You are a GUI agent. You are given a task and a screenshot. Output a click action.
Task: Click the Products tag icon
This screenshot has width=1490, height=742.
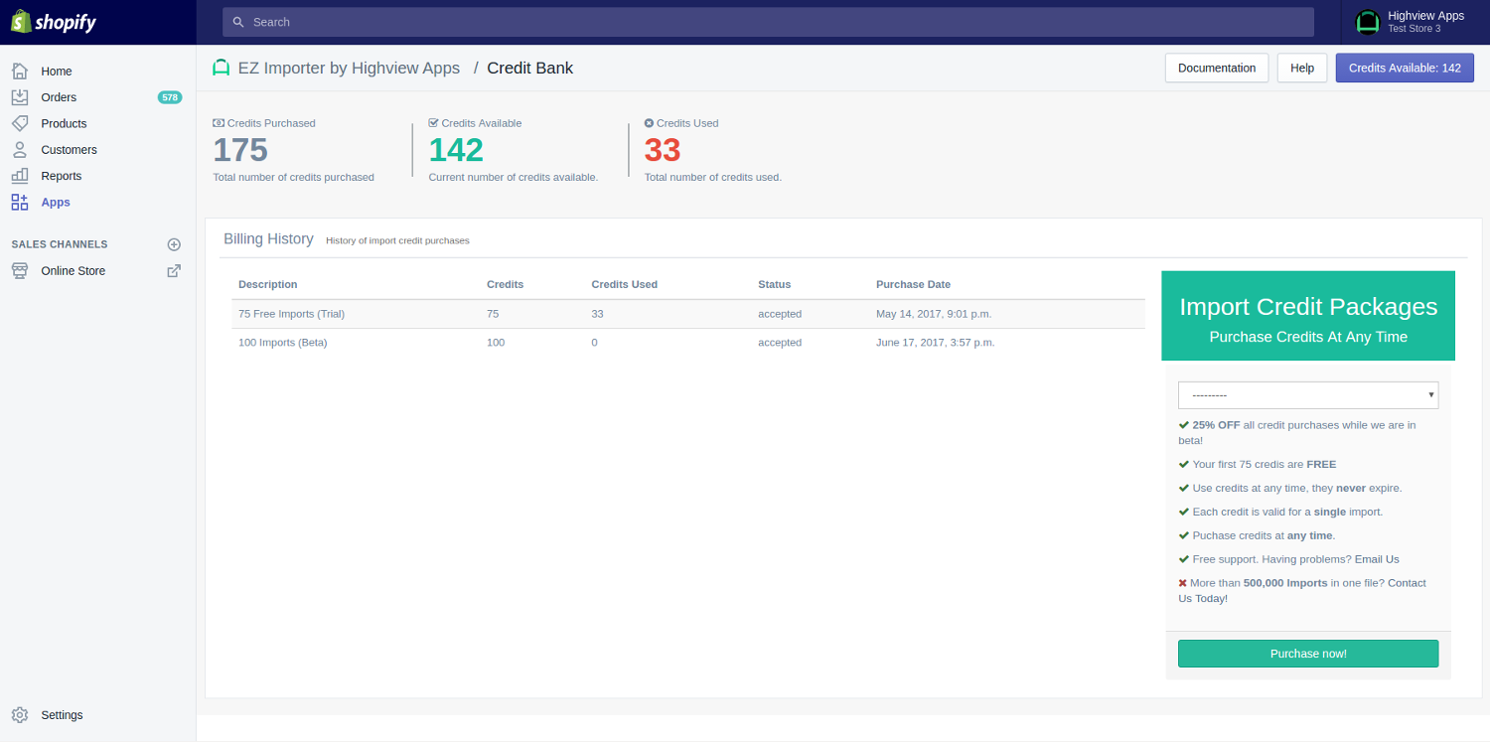tap(21, 123)
